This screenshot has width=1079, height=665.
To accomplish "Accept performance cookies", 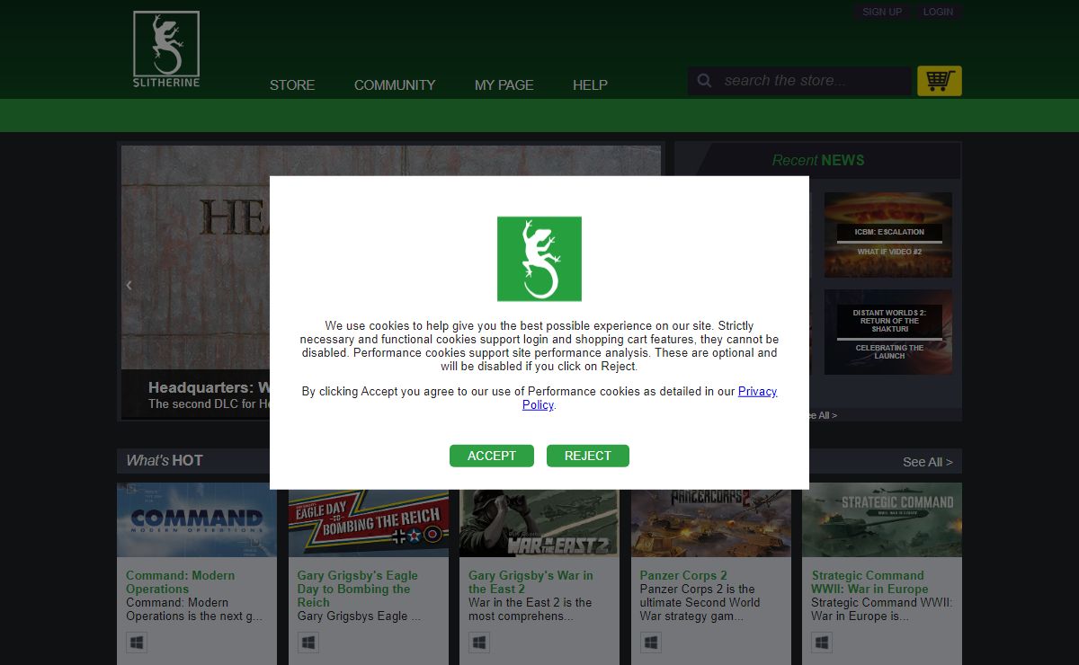I will [x=492, y=456].
